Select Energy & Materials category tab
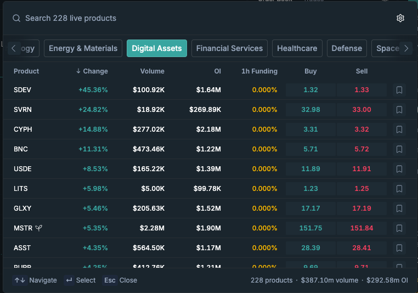 pyautogui.click(x=83, y=48)
